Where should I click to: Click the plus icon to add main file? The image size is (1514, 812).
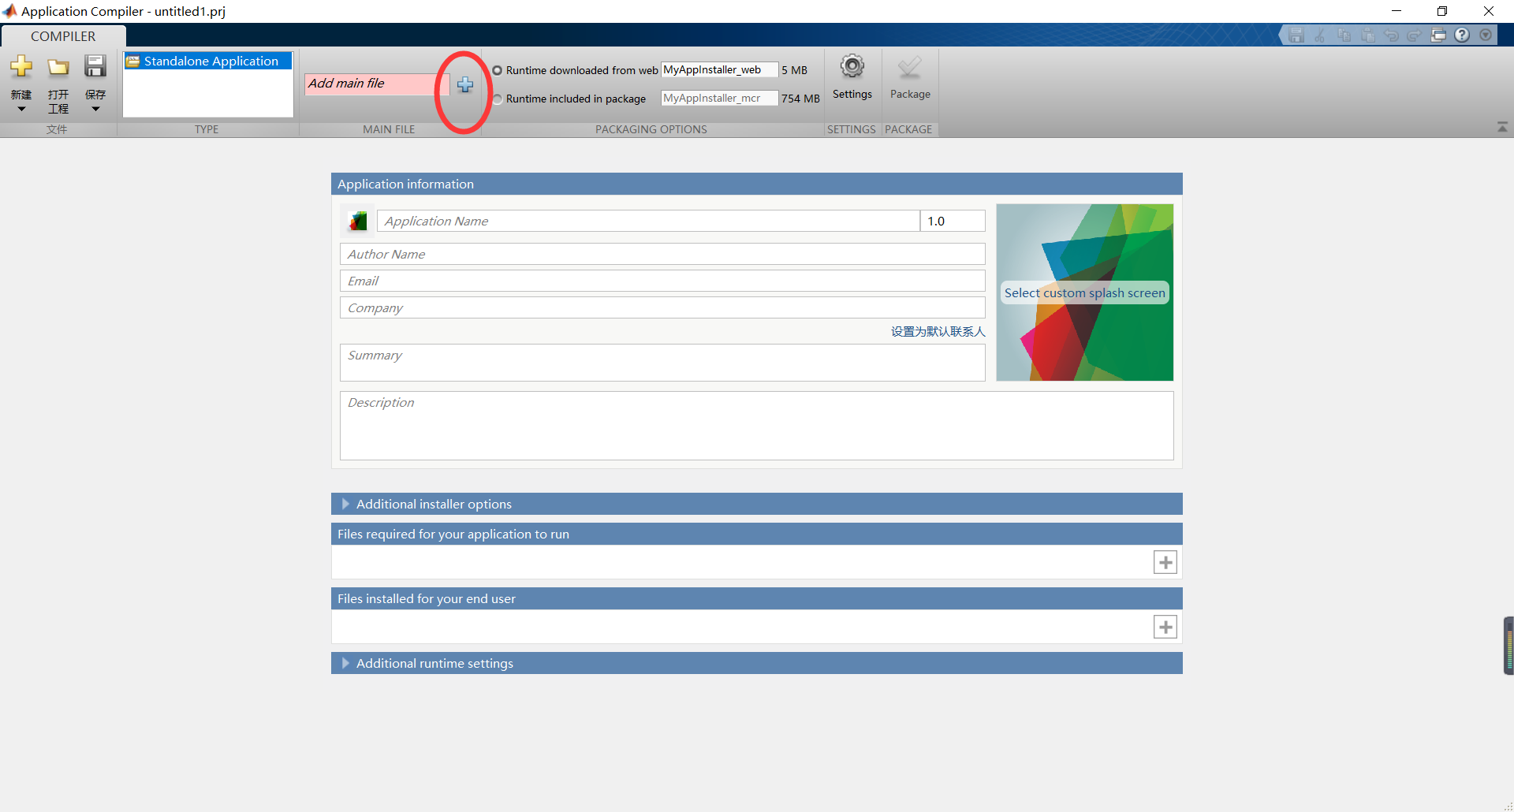465,84
